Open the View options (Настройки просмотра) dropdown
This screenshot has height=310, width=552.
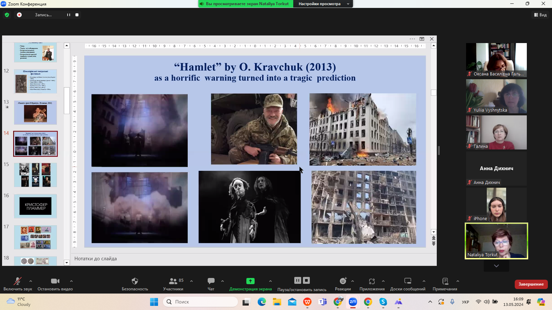tap(323, 4)
